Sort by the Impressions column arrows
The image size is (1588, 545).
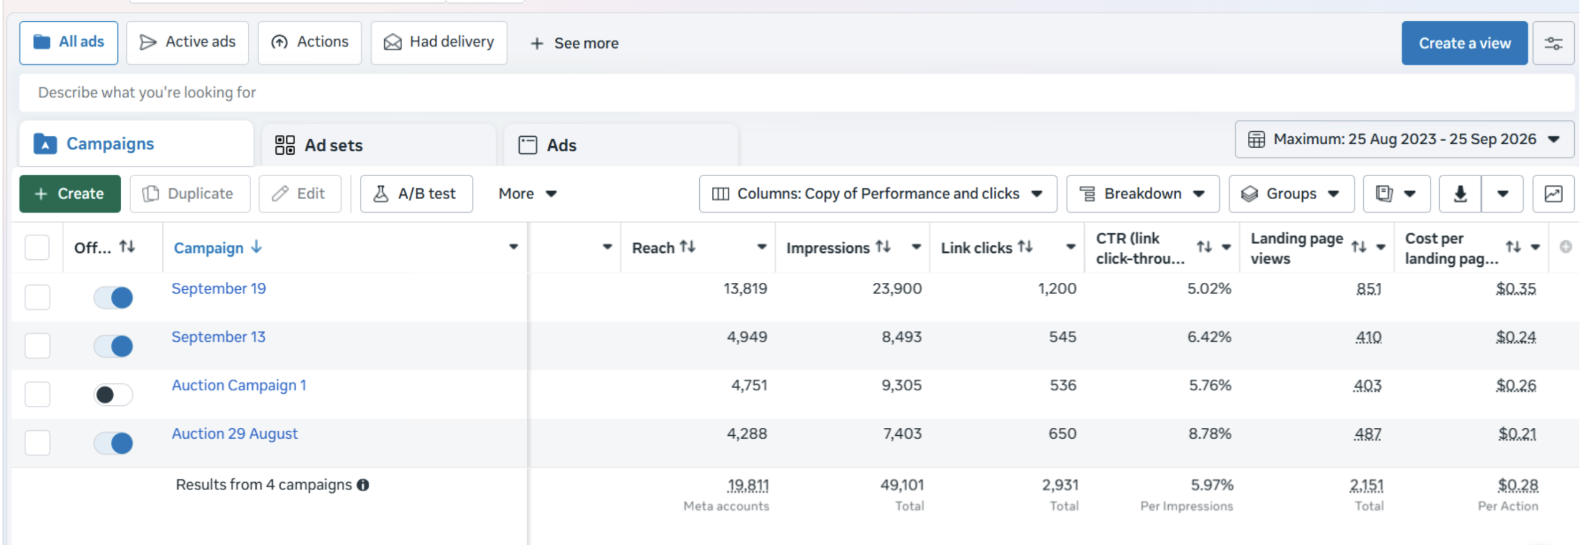pos(884,247)
